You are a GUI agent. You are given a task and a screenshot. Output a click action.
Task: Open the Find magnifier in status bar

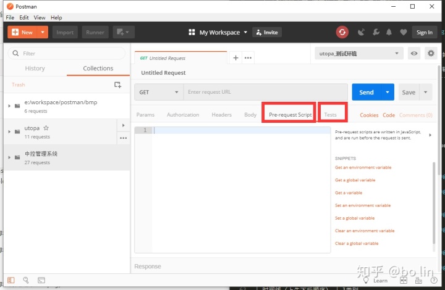coord(26,280)
